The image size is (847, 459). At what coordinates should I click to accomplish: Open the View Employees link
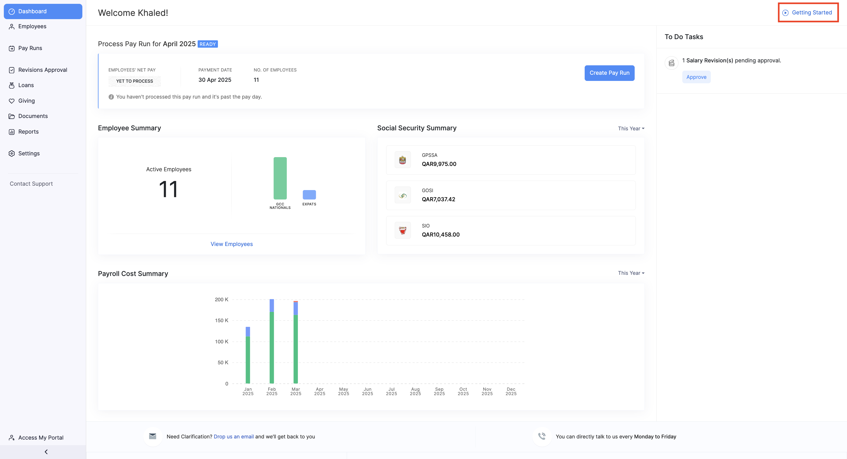tap(231, 244)
